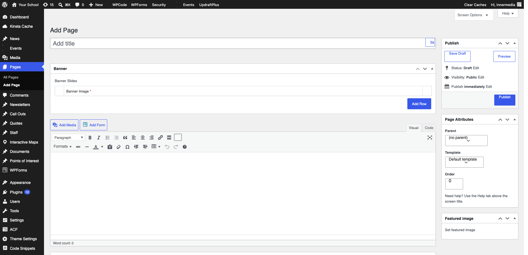Screen dimensions: 528x255
Task: Open the Parent page dropdown
Action: [466, 140]
